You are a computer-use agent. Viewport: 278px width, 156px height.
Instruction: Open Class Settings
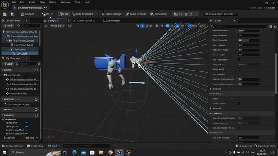111,14
